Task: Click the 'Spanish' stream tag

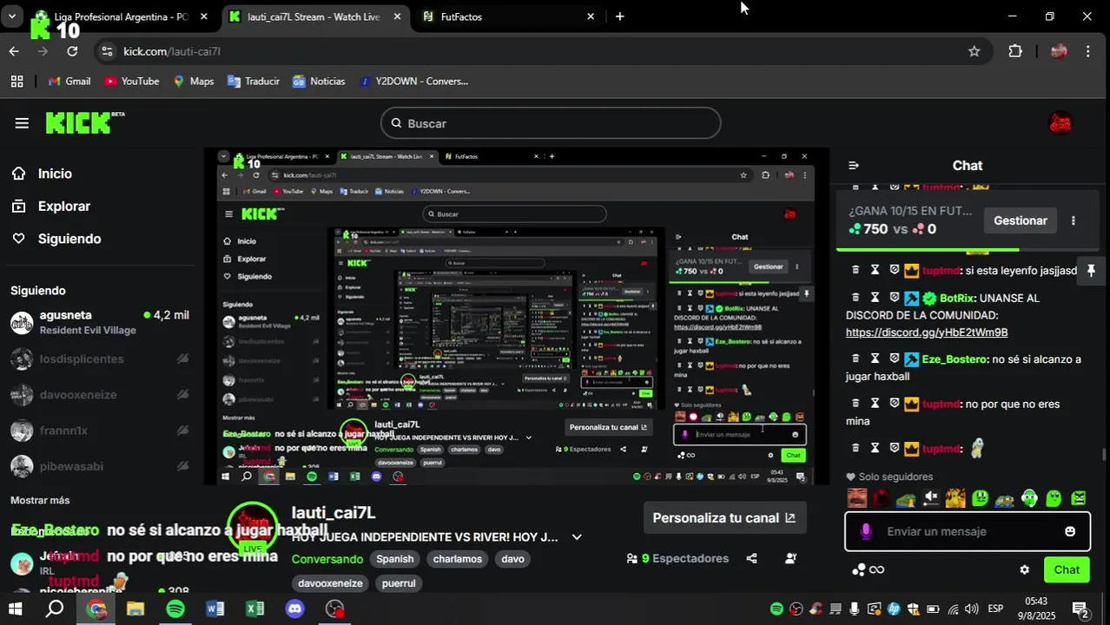Action: [x=395, y=559]
